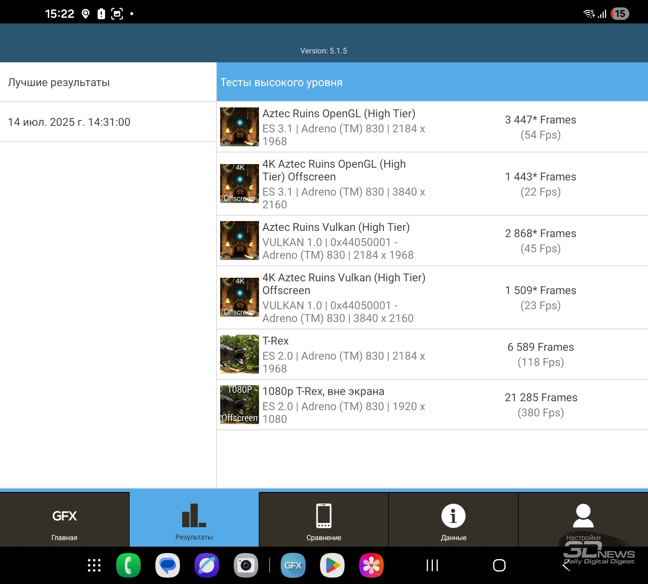Click the 1 509* Frames result value

pyautogui.click(x=541, y=290)
